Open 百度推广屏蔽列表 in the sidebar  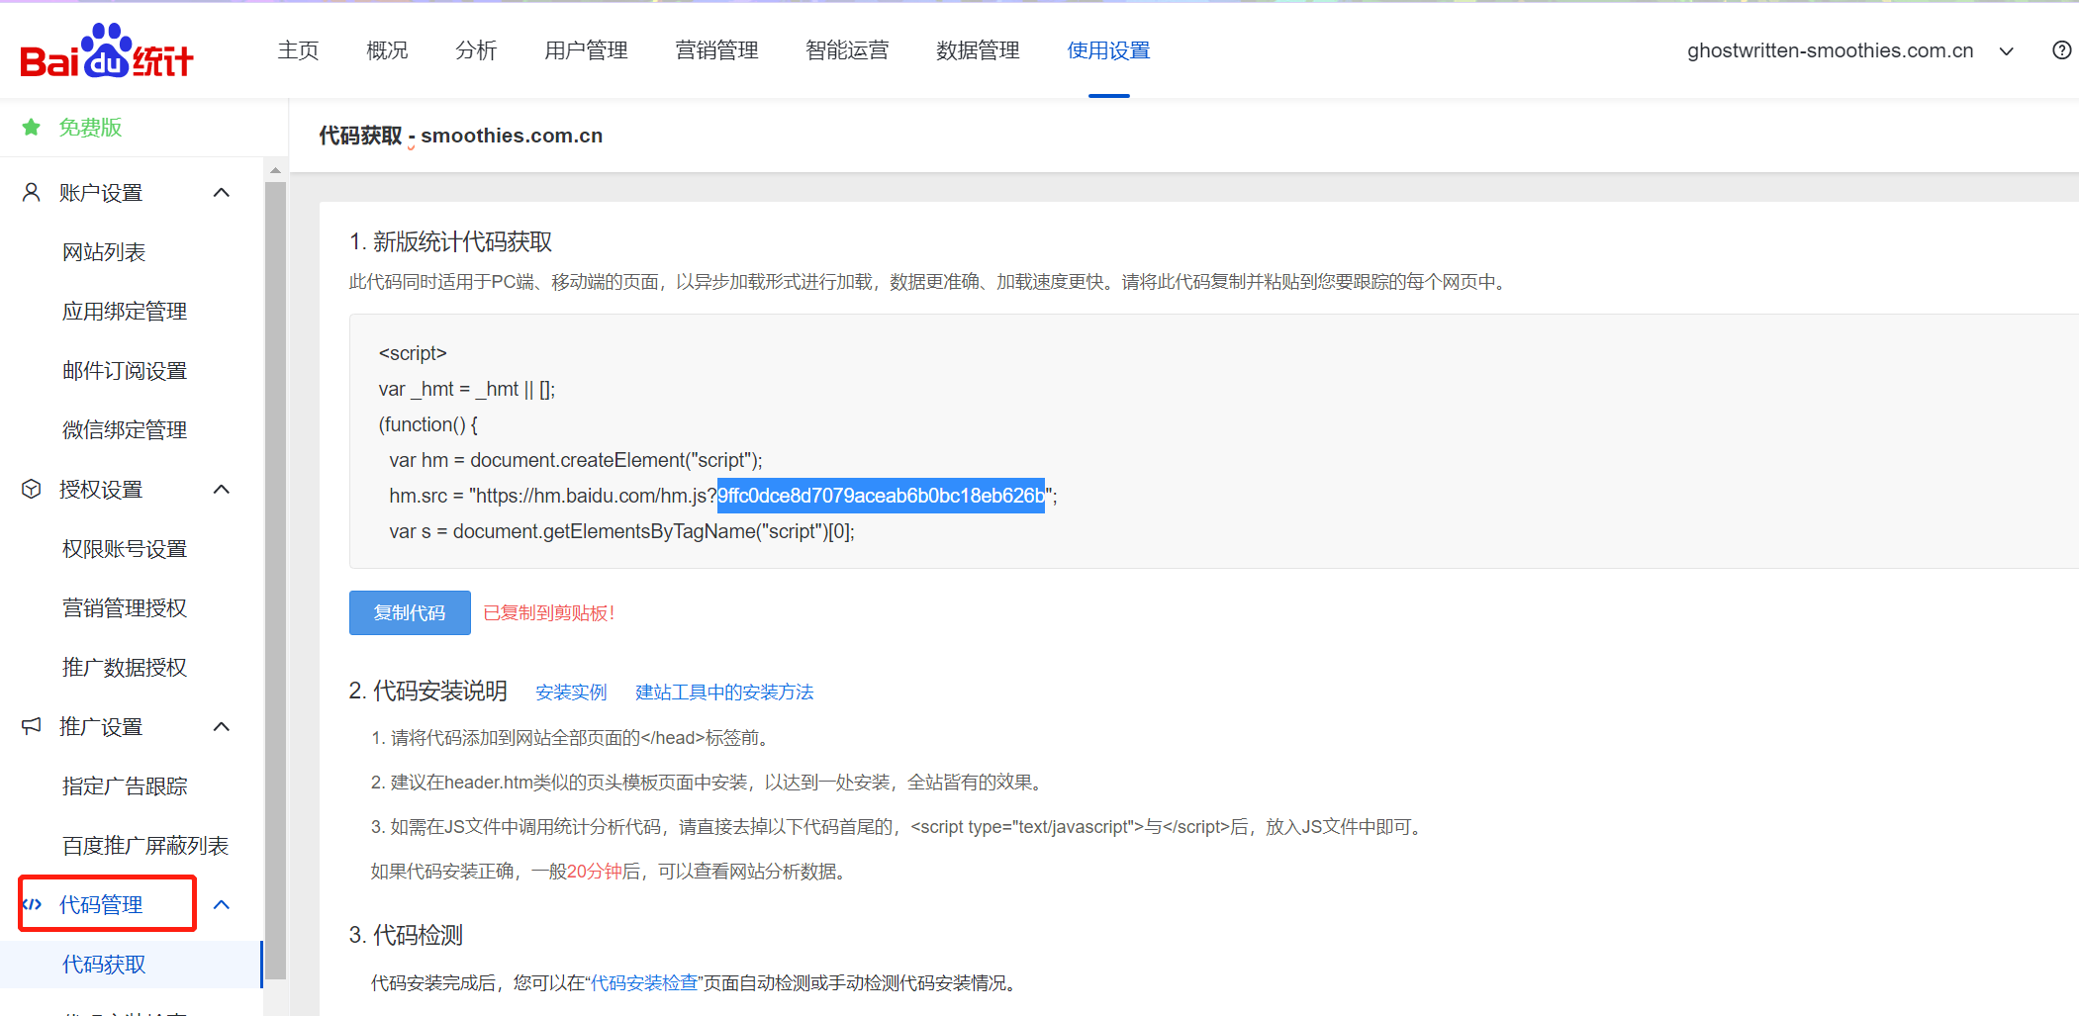145,846
